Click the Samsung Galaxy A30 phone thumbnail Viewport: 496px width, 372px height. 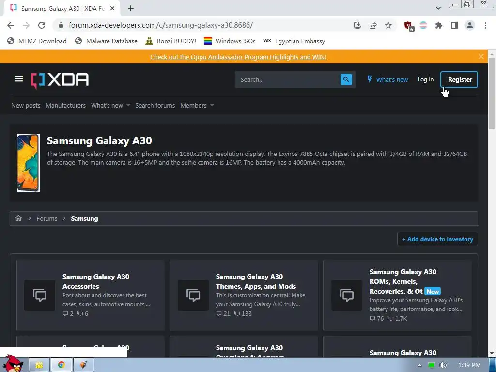pos(28,163)
